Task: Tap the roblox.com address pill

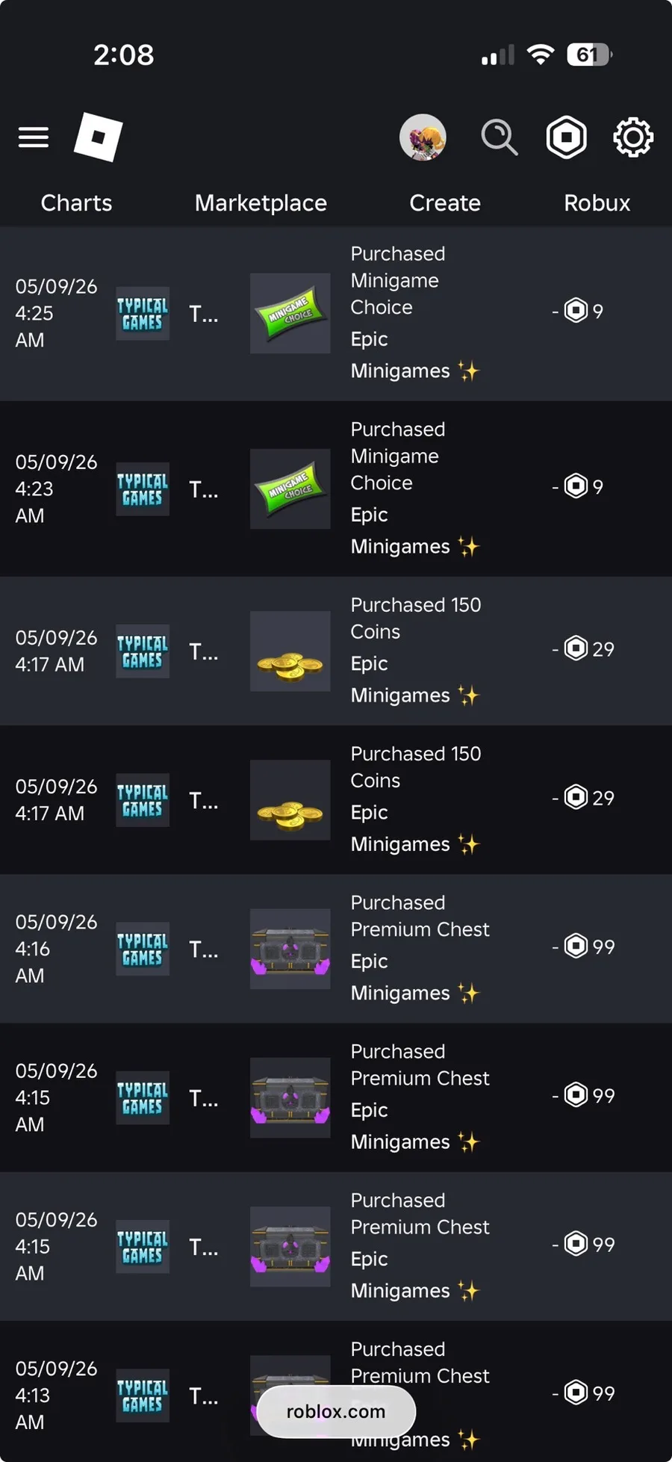Action: point(336,1411)
